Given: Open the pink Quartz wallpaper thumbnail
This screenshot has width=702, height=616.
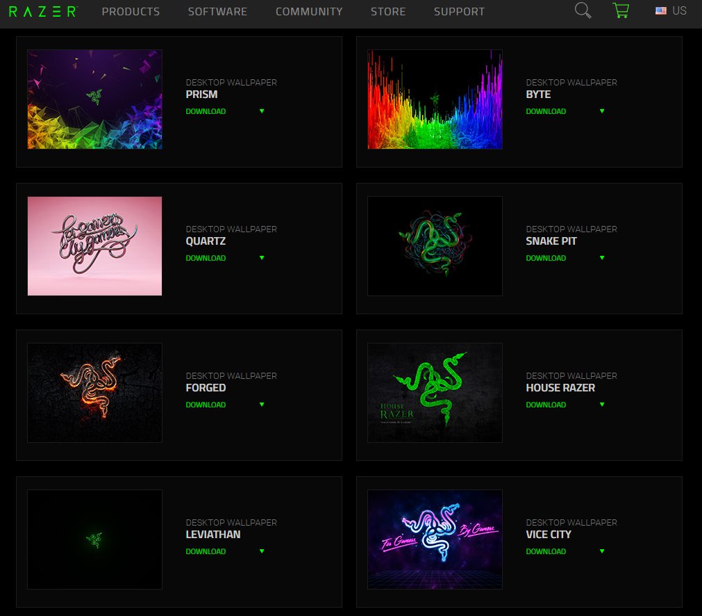Looking at the screenshot, I should [94, 245].
